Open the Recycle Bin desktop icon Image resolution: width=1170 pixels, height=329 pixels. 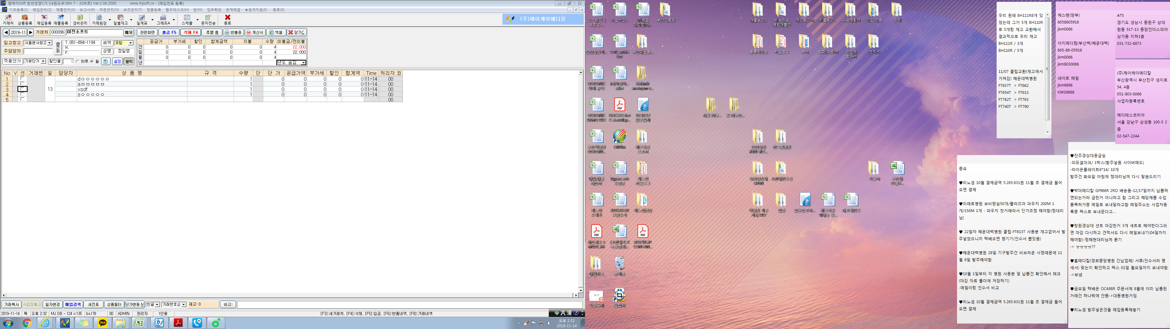tap(619, 266)
